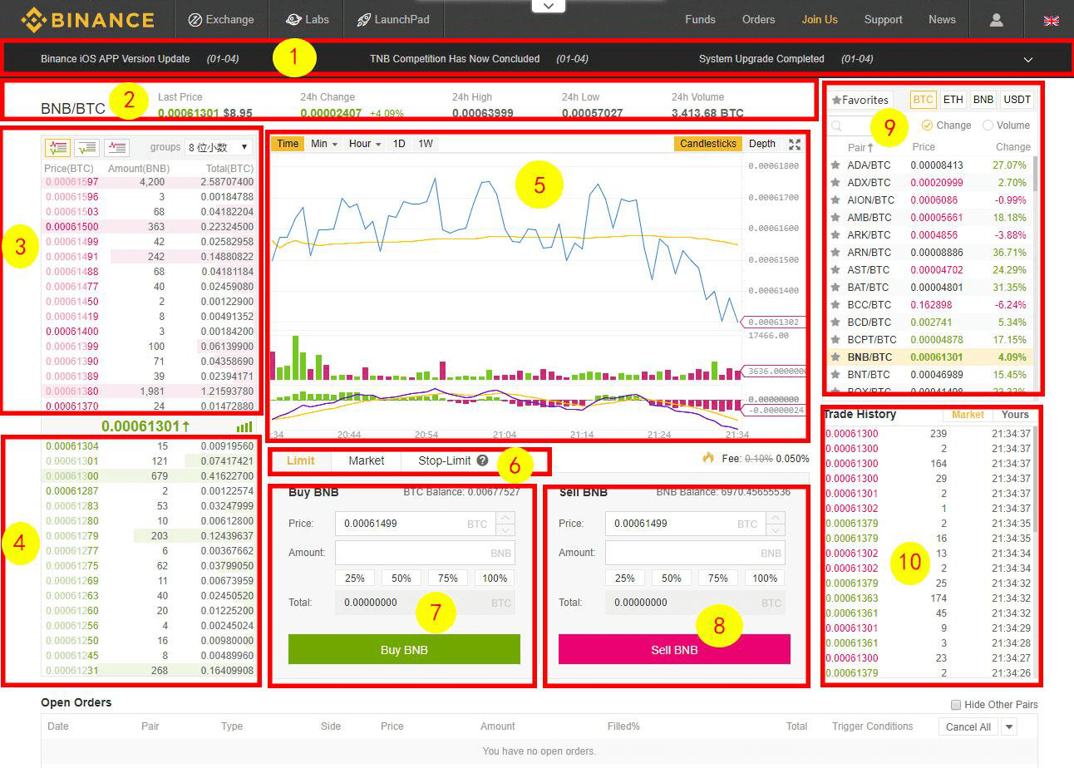Show sell orders only view icon
This screenshot has height=768, width=1074.
(116, 148)
